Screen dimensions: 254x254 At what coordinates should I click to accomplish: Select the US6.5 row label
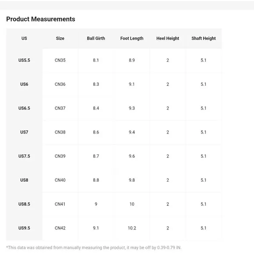point(24,108)
